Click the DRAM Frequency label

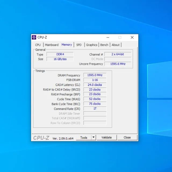point(69,75)
